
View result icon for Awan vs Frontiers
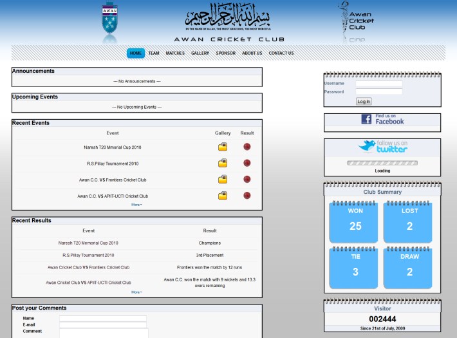point(247,180)
